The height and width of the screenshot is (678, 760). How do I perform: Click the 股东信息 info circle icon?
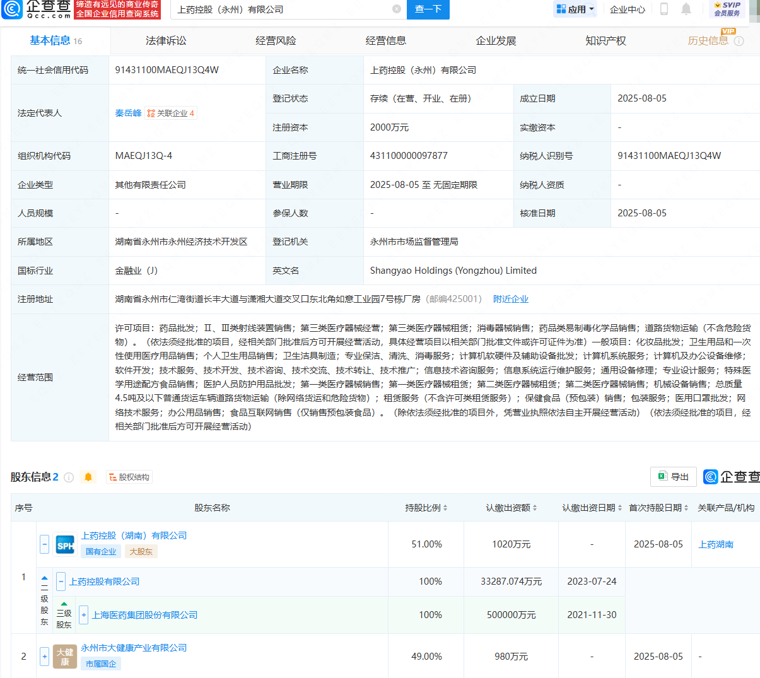pyautogui.click(x=69, y=477)
